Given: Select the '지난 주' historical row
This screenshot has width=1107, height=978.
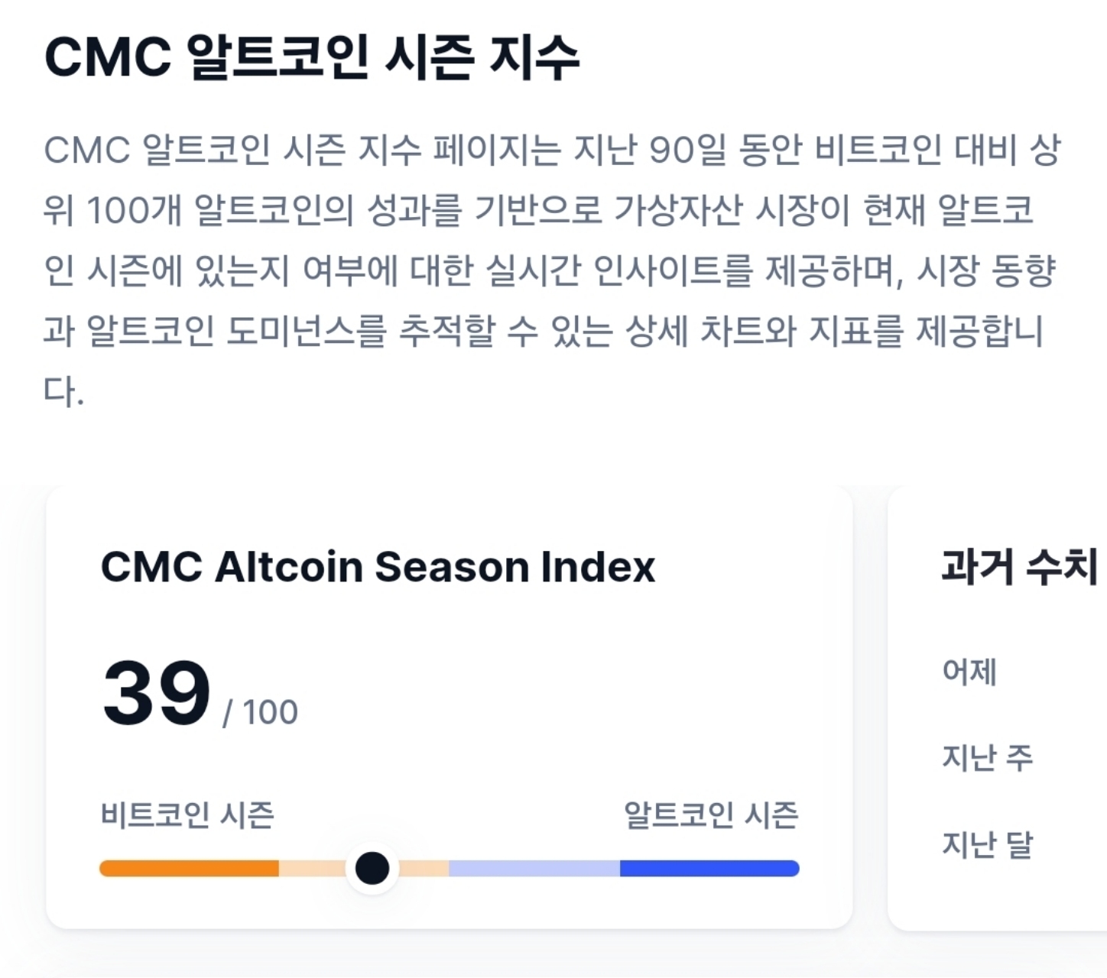Looking at the screenshot, I should (987, 757).
